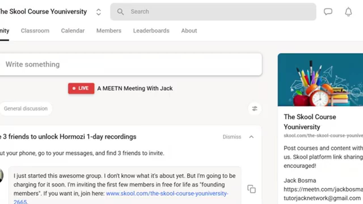
Task: Select the Community tab
Action: tap(5, 31)
